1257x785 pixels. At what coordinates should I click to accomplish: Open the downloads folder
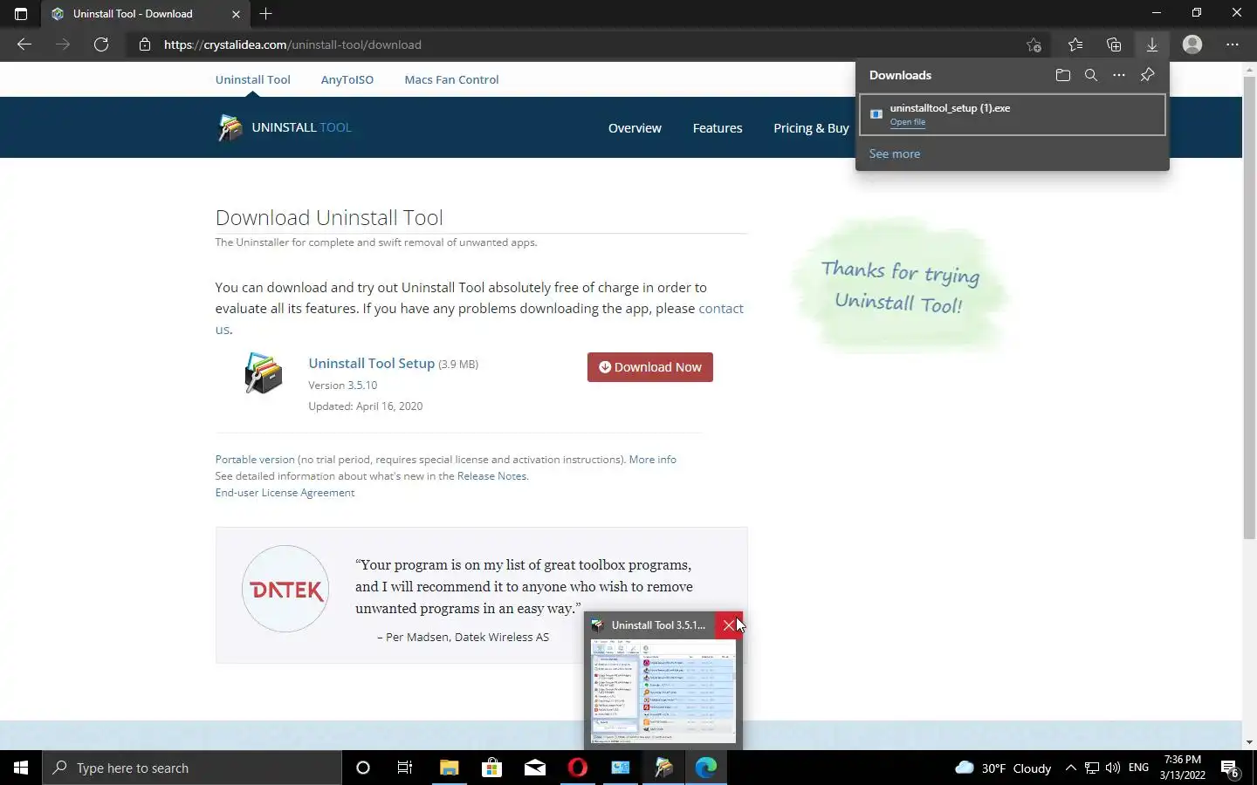click(x=1063, y=75)
